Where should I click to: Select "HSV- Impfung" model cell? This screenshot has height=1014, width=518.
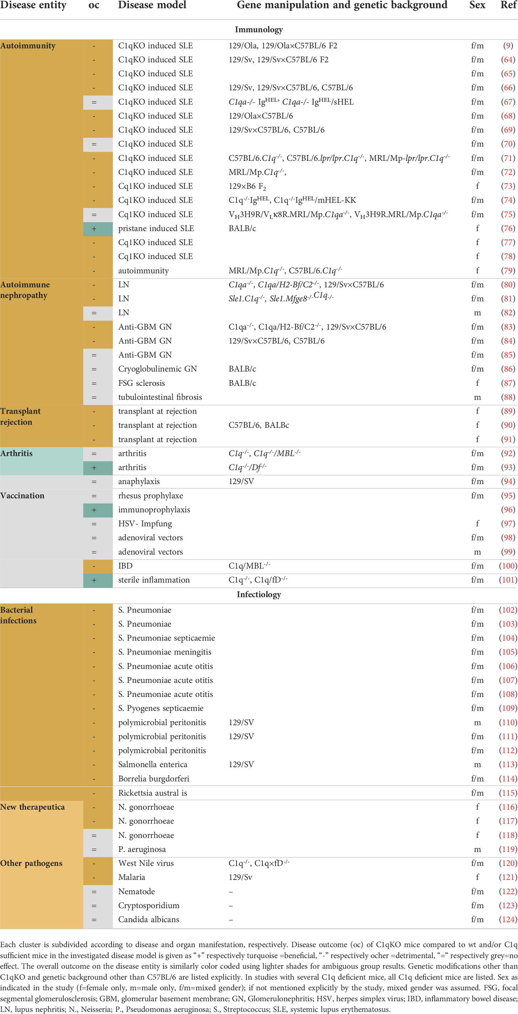pyautogui.click(x=145, y=524)
